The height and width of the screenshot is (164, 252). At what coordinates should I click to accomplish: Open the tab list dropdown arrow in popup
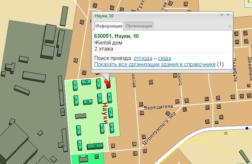(230, 26)
